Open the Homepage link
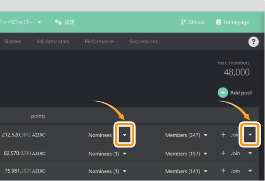The image size is (265, 181). tap(233, 22)
